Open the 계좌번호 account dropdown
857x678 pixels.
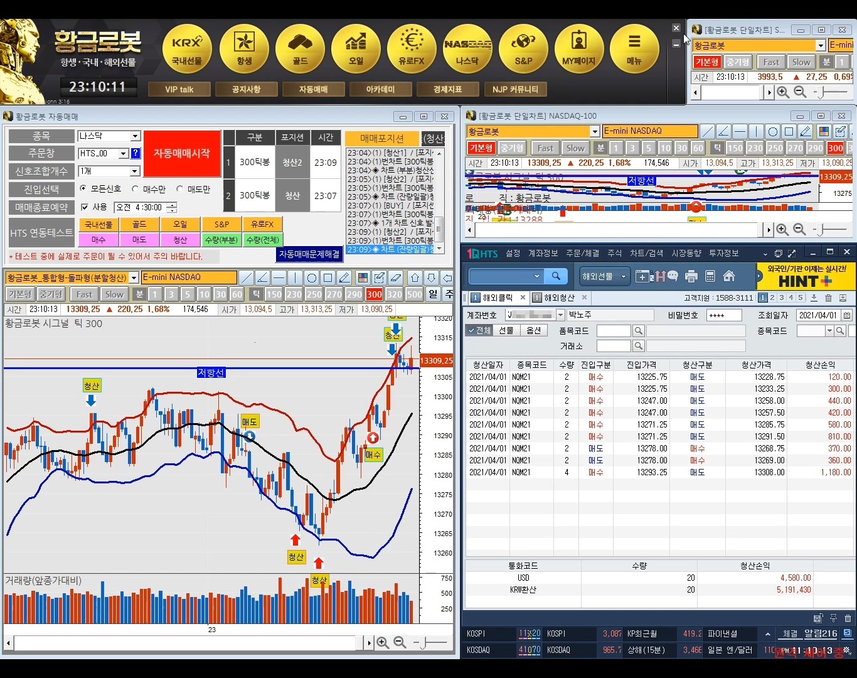pos(560,315)
